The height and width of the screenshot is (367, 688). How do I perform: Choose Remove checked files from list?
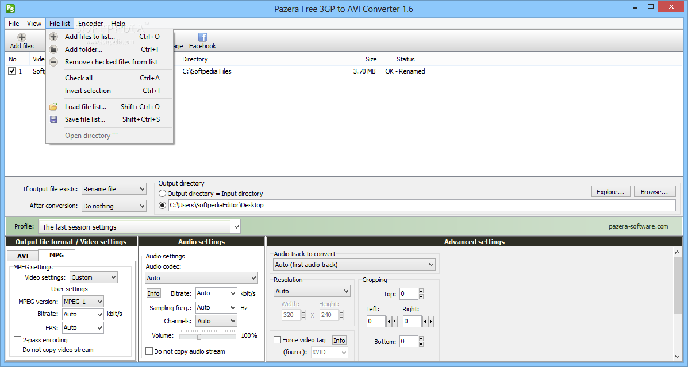coord(110,62)
